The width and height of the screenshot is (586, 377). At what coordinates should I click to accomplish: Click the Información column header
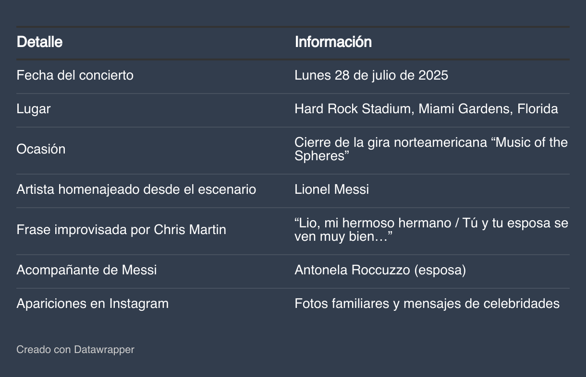pos(333,42)
